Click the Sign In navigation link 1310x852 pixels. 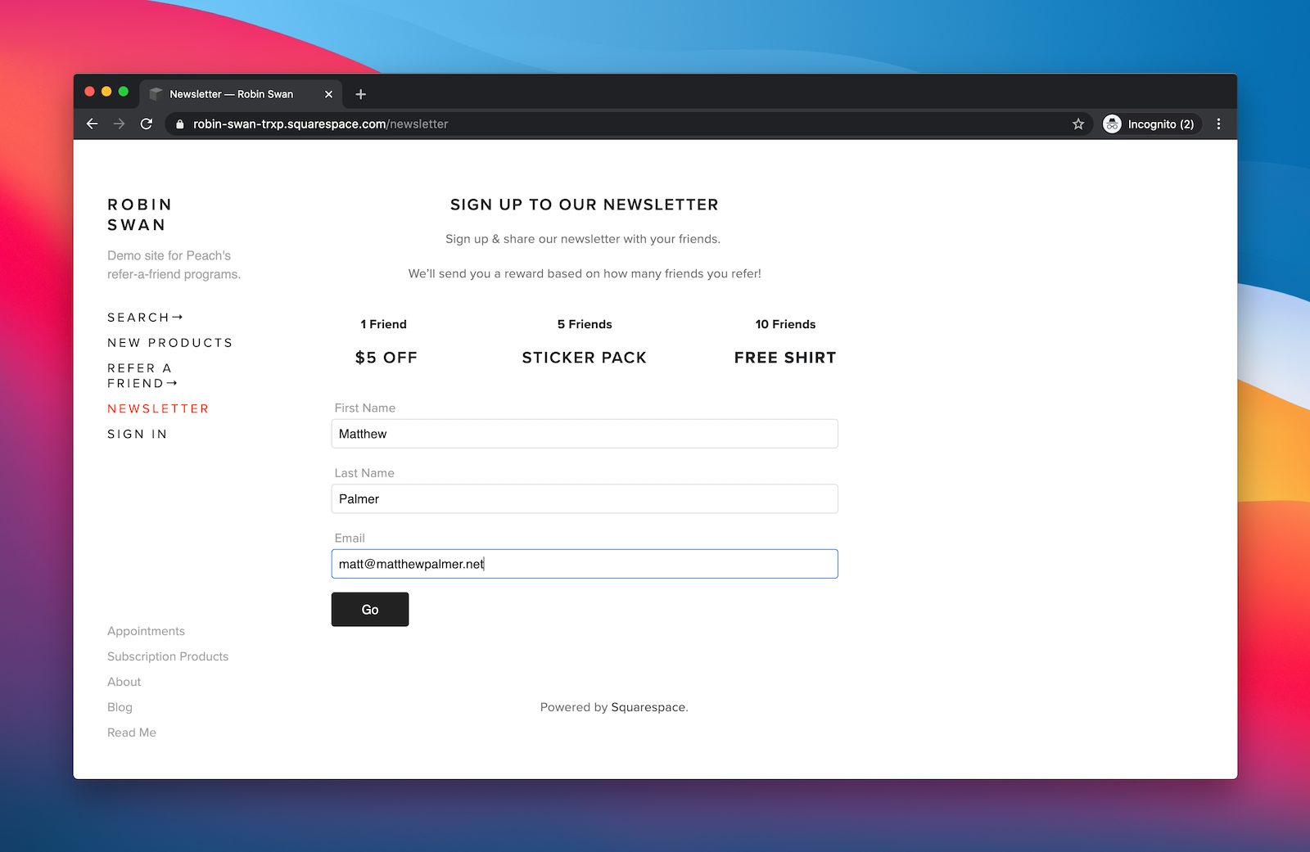click(x=138, y=434)
